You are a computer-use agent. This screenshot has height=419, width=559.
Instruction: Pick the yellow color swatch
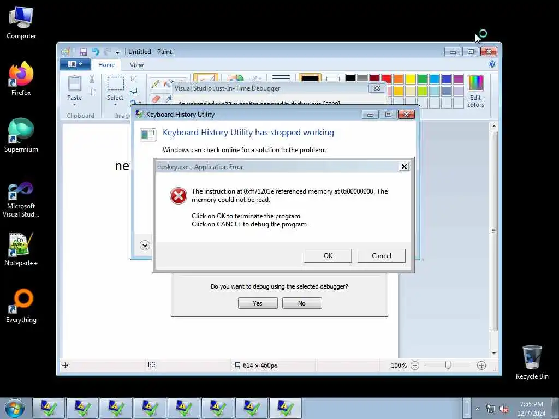(411, 79)
